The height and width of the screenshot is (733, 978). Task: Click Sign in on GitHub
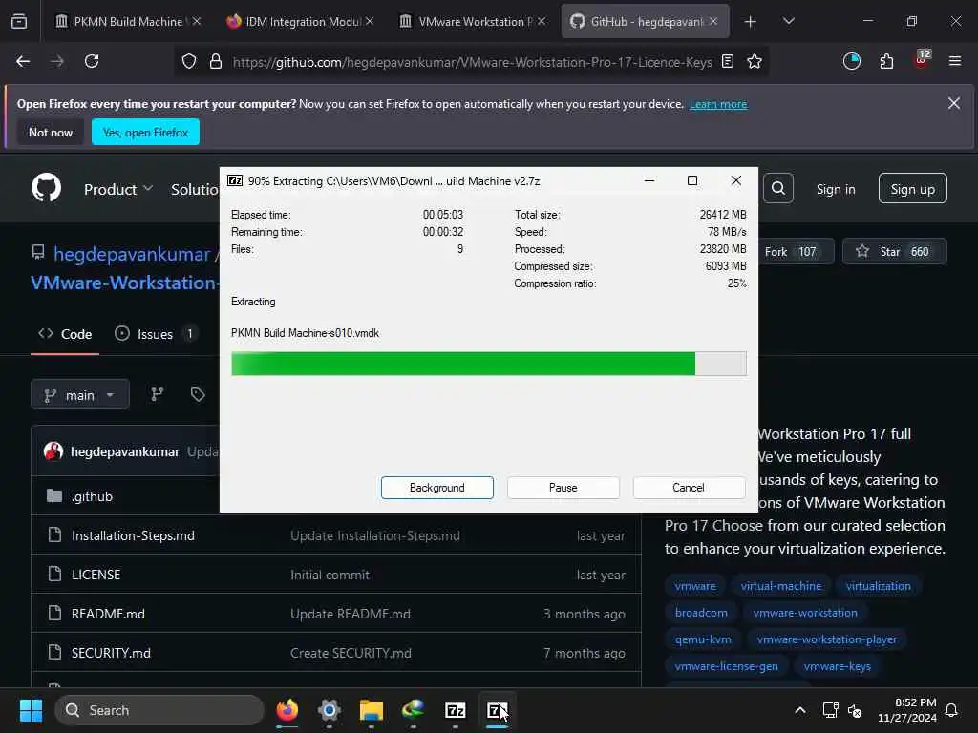click(x=836, y=189)
